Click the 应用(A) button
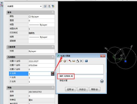 tap(70, 89)
